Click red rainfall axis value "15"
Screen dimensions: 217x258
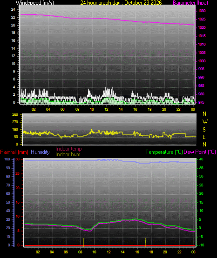[18, 202]
